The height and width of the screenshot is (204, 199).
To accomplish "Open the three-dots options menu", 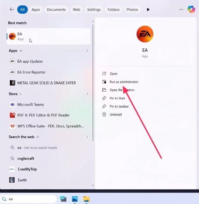I will click(x=181, y=10).
